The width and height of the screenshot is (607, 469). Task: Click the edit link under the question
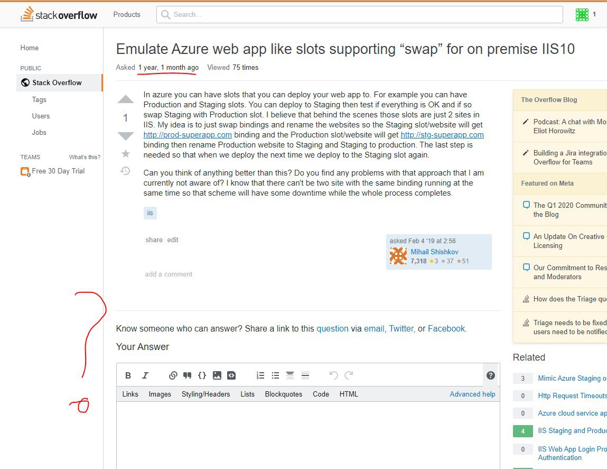pos(173,240)
